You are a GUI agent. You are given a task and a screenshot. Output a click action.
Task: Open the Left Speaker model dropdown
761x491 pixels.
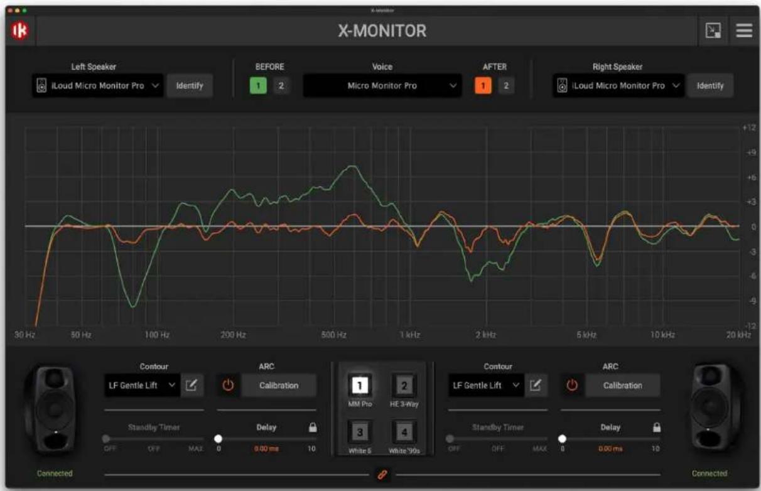[98, 86]
